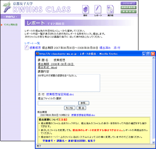This screenshot has height=149, width=156.
Task: Click the middle green header button
Action: pyautogui.click(x=128, y=7)
